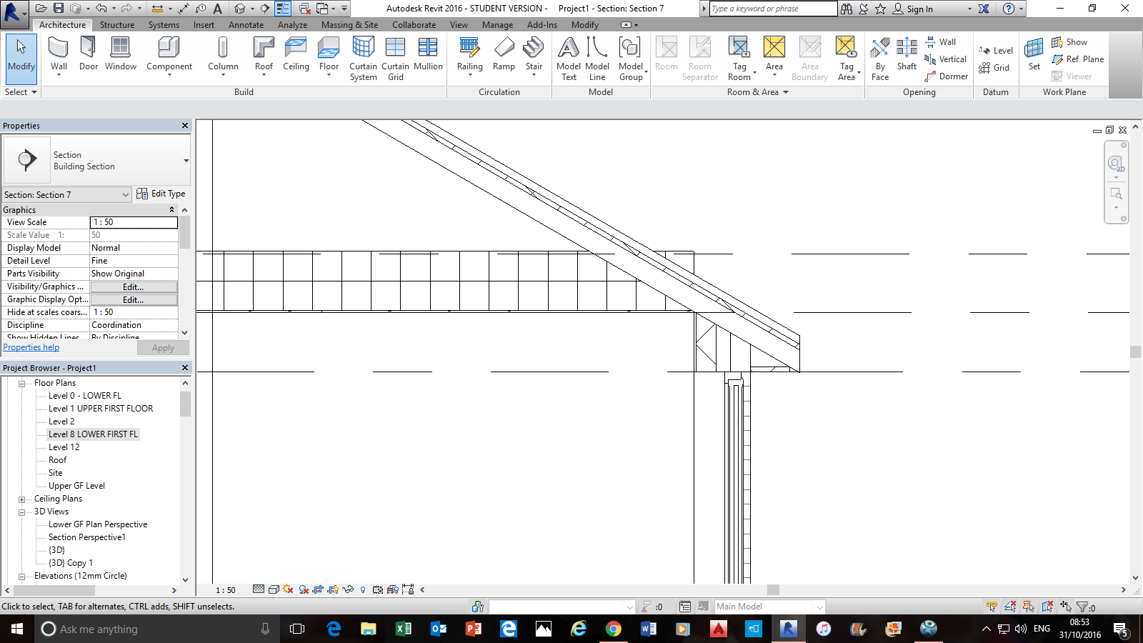Toggle Show work plane
Viewport: 1143px width, 643px height.
(1069, 42)
